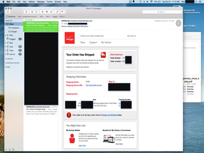
Task: Click Add Tags in Finder window
Action: [190, 94]
